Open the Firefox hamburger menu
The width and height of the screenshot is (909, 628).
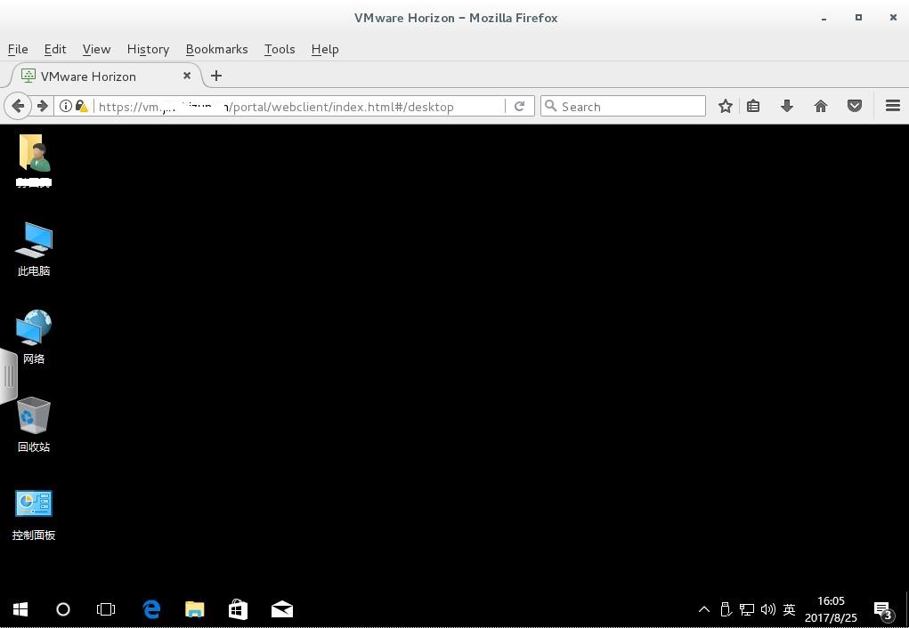click(892, 106)
